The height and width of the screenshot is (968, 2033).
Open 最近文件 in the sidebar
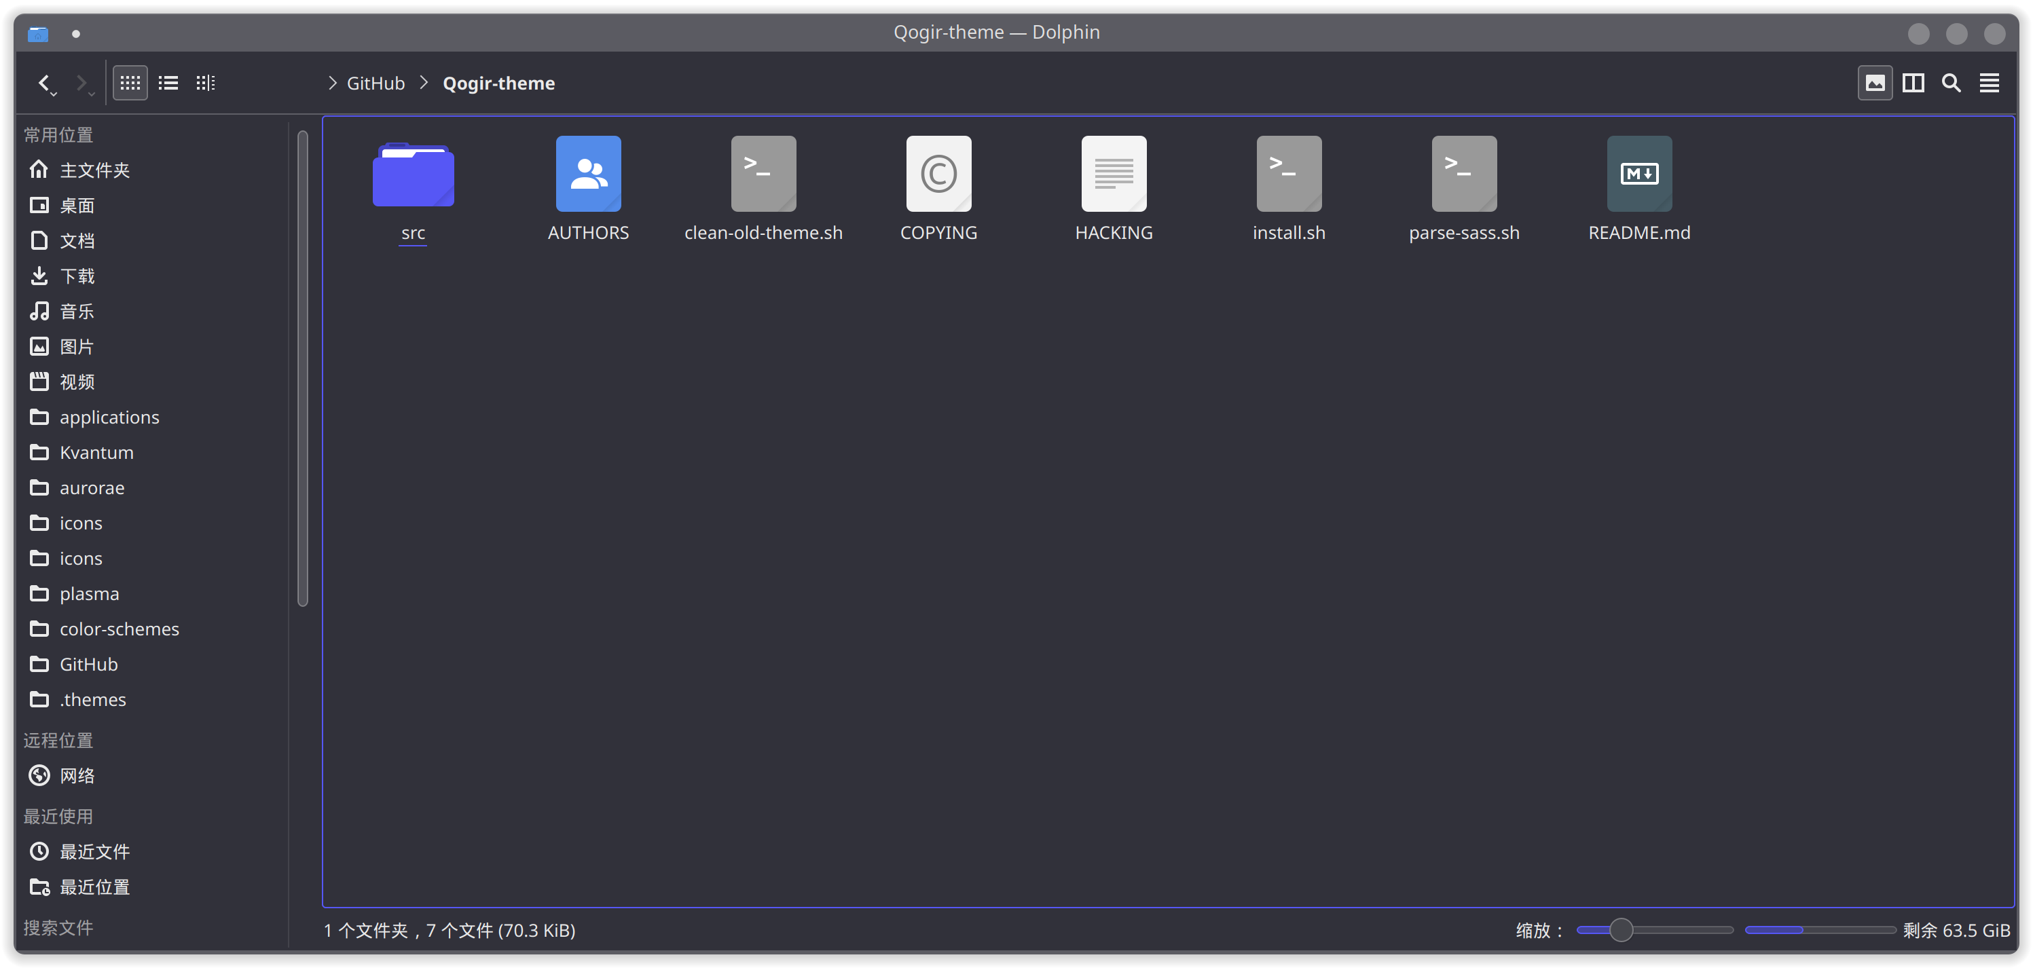[96, 851]
